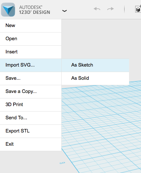Import SVG As Solid

tap(95, 78)
